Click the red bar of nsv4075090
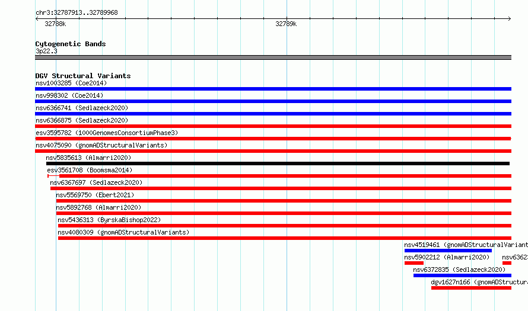Image resolution: width=528 pixels, height=311 pixels. 273,151
